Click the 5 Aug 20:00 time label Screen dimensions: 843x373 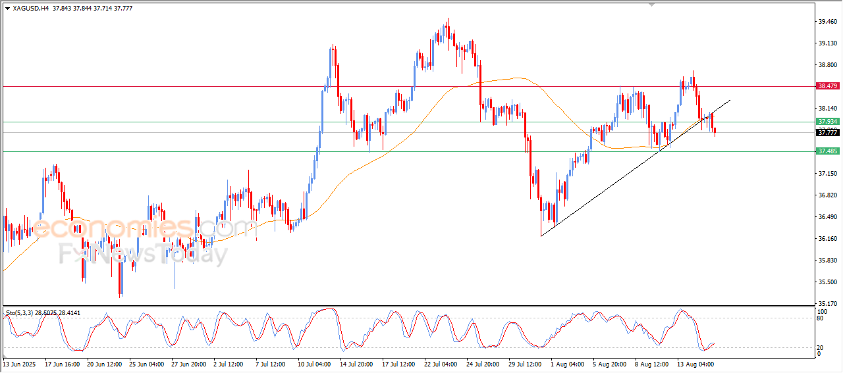(611, 363)
